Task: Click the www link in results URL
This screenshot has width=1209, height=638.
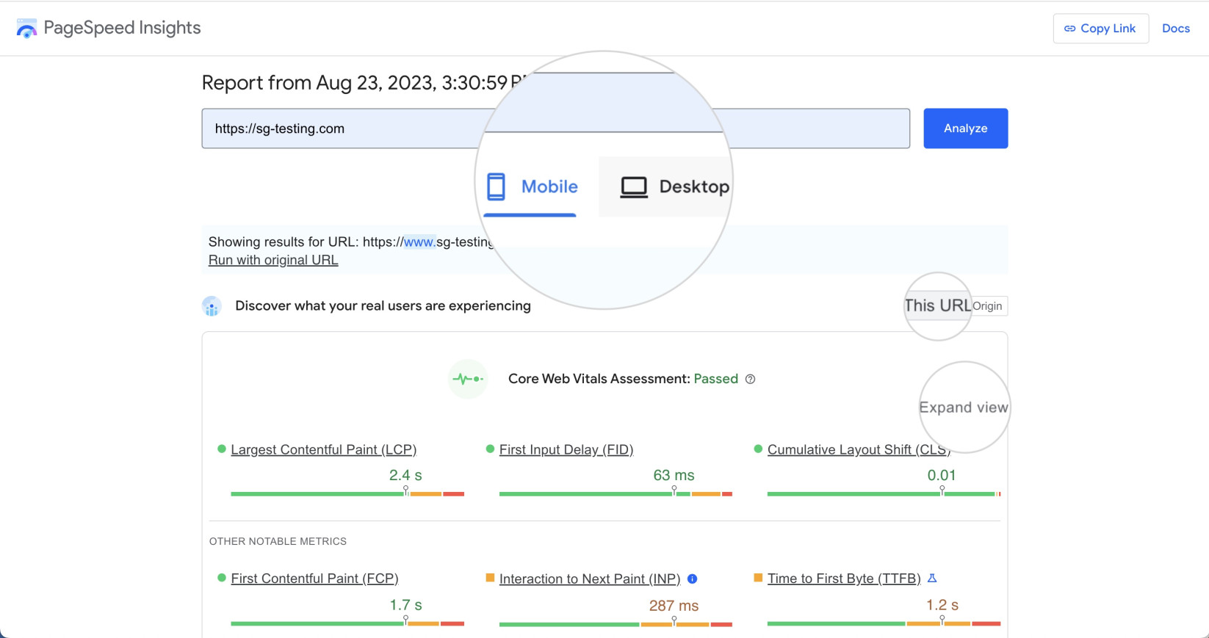Action: pyautogui.click(x=419, y=242)
